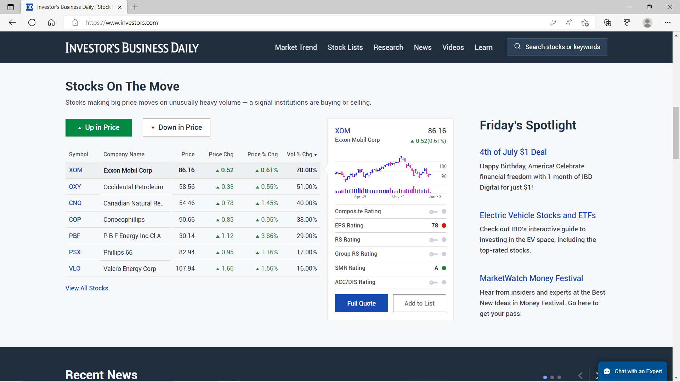Open PBF symbol link

pos(75,236)
